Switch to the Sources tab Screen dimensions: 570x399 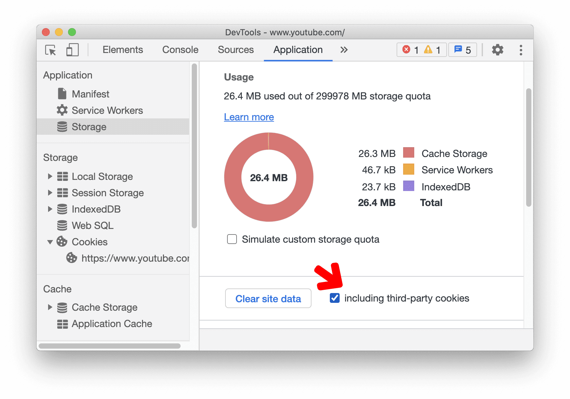click(x=236, y=50)
